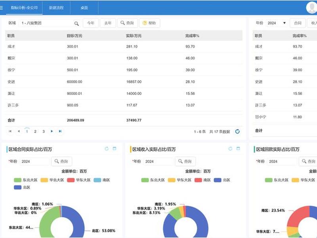
Task: Toggle green 东北大区 legend in 回款 chart
Action: click(277, 180)
